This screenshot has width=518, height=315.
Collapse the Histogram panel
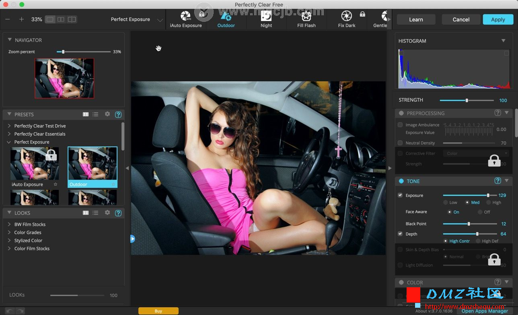point(503,41)
